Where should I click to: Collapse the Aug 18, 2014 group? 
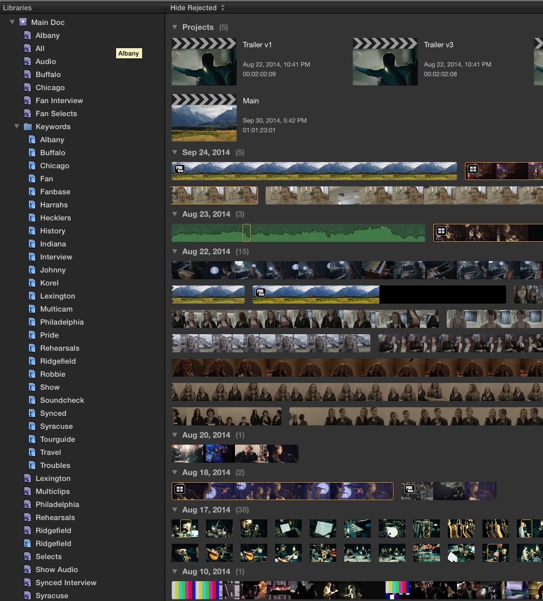coord(175,472)
